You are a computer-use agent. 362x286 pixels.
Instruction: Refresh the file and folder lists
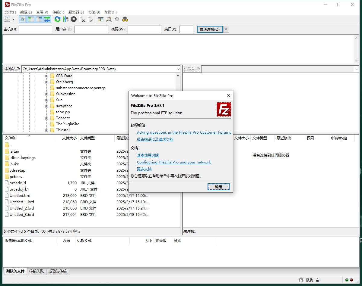click(57, 19)
